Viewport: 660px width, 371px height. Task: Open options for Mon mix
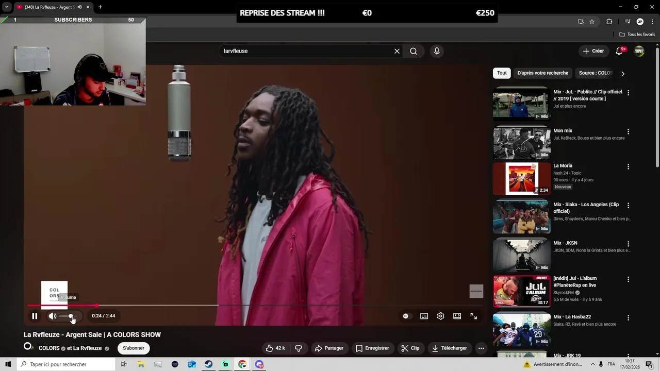pyautogui.click(x=628, y=132)
